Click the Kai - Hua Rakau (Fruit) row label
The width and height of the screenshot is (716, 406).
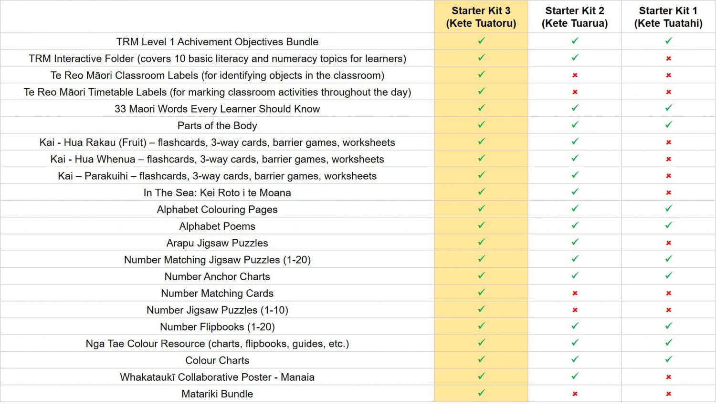pyautogui.click(x=217, y=142)
